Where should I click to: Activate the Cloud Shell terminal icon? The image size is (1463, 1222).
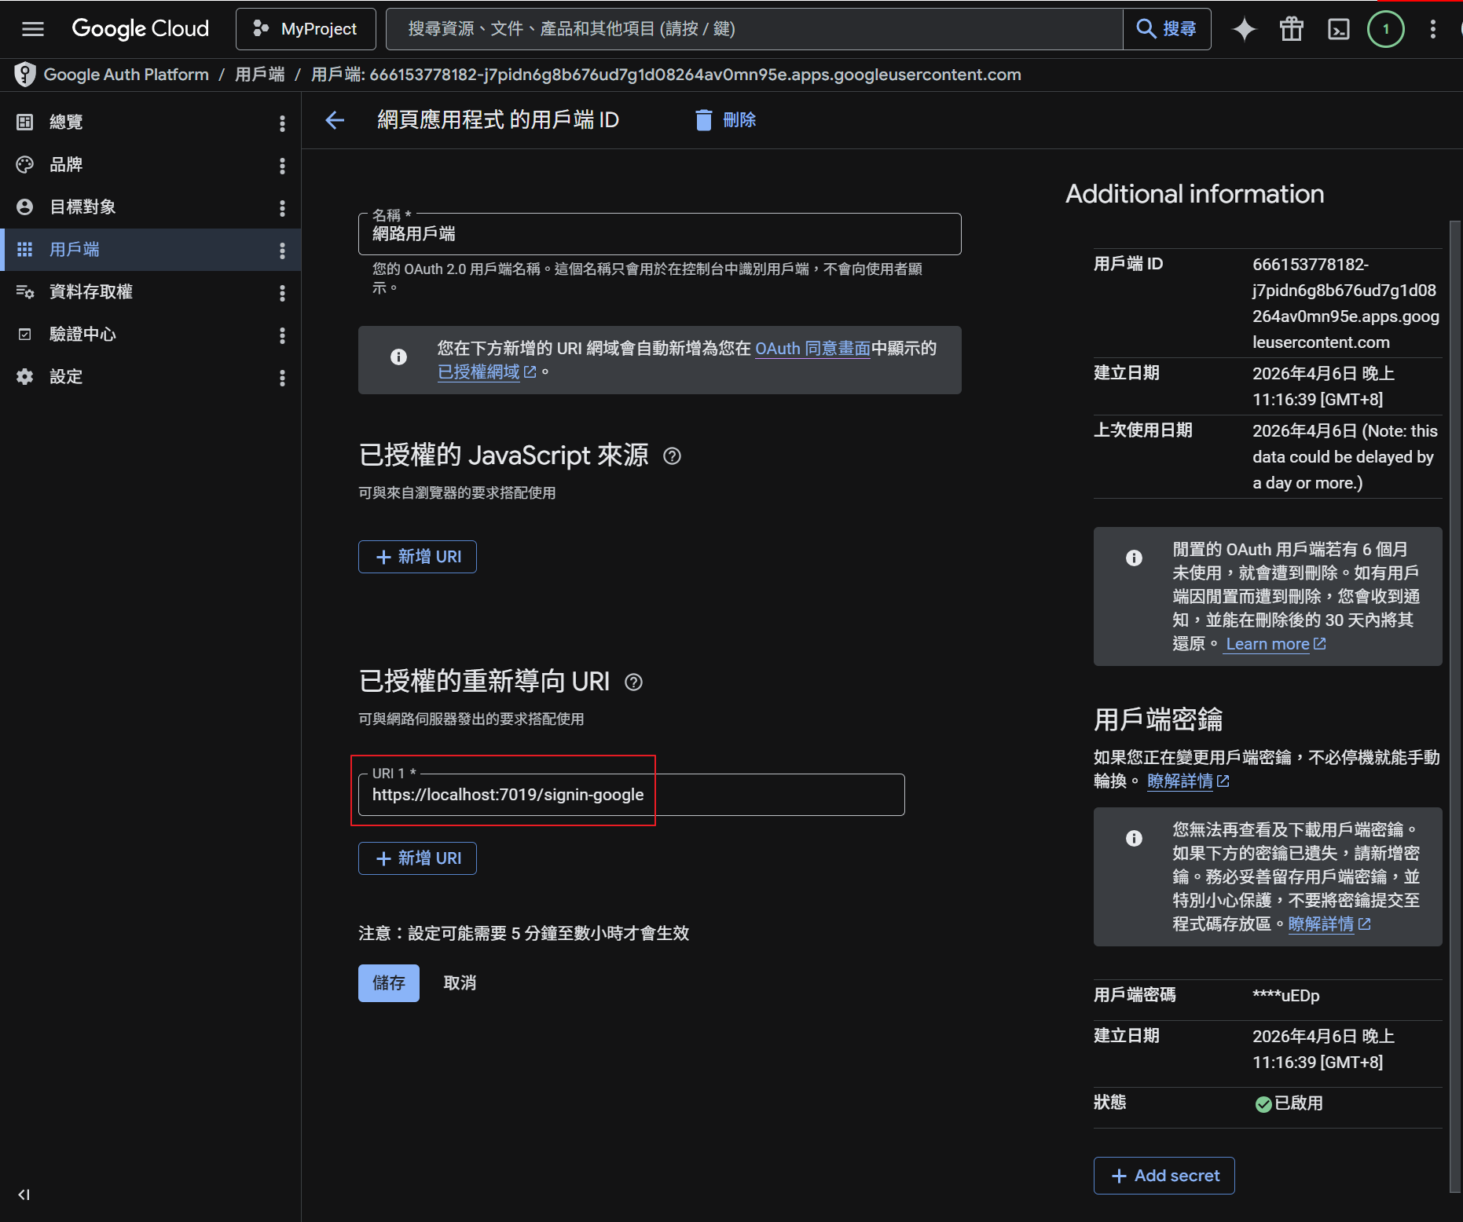(1338, 29)
